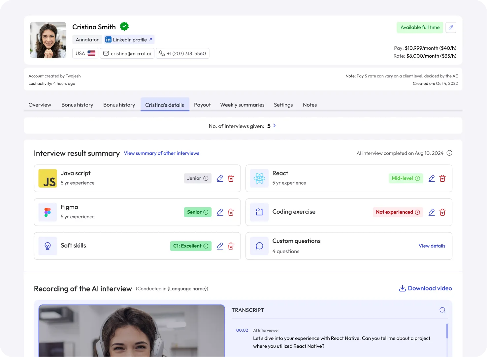
Task: Click Cristina's profile photo
Action: pos(48,40)
